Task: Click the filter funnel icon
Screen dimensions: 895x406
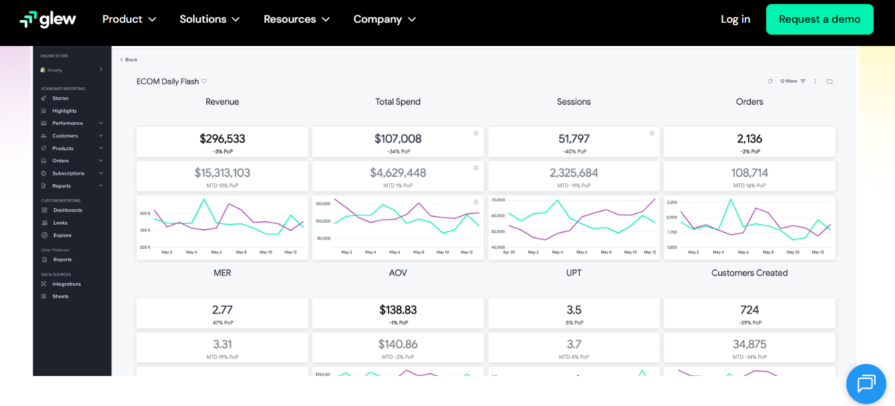Action: pos(803,81)
